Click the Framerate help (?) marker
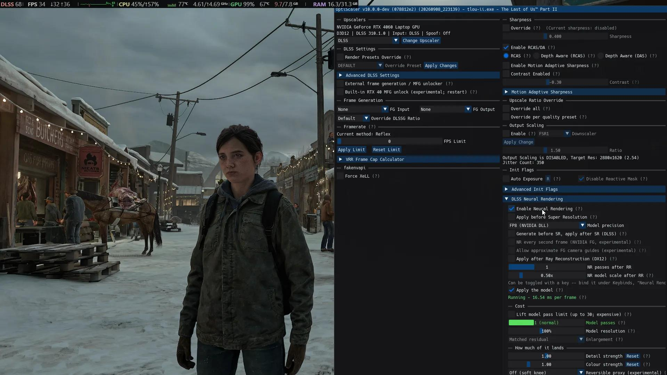The image size is (667, 375). (372, 127)
